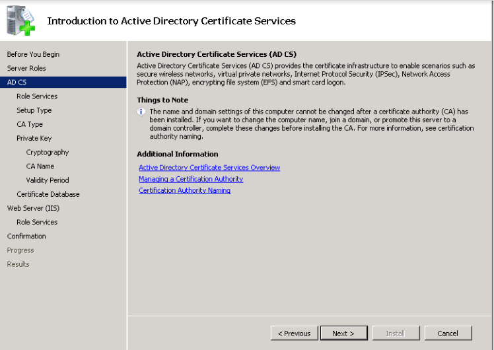Open Role Services under AD CS
494x350 pixels.
pyautogui.click(x=37, y=96)
